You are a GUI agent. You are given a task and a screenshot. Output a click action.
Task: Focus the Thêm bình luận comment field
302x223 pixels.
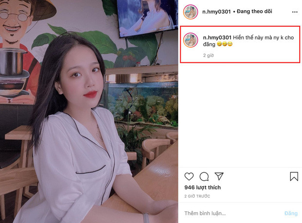tap(231, 213)
